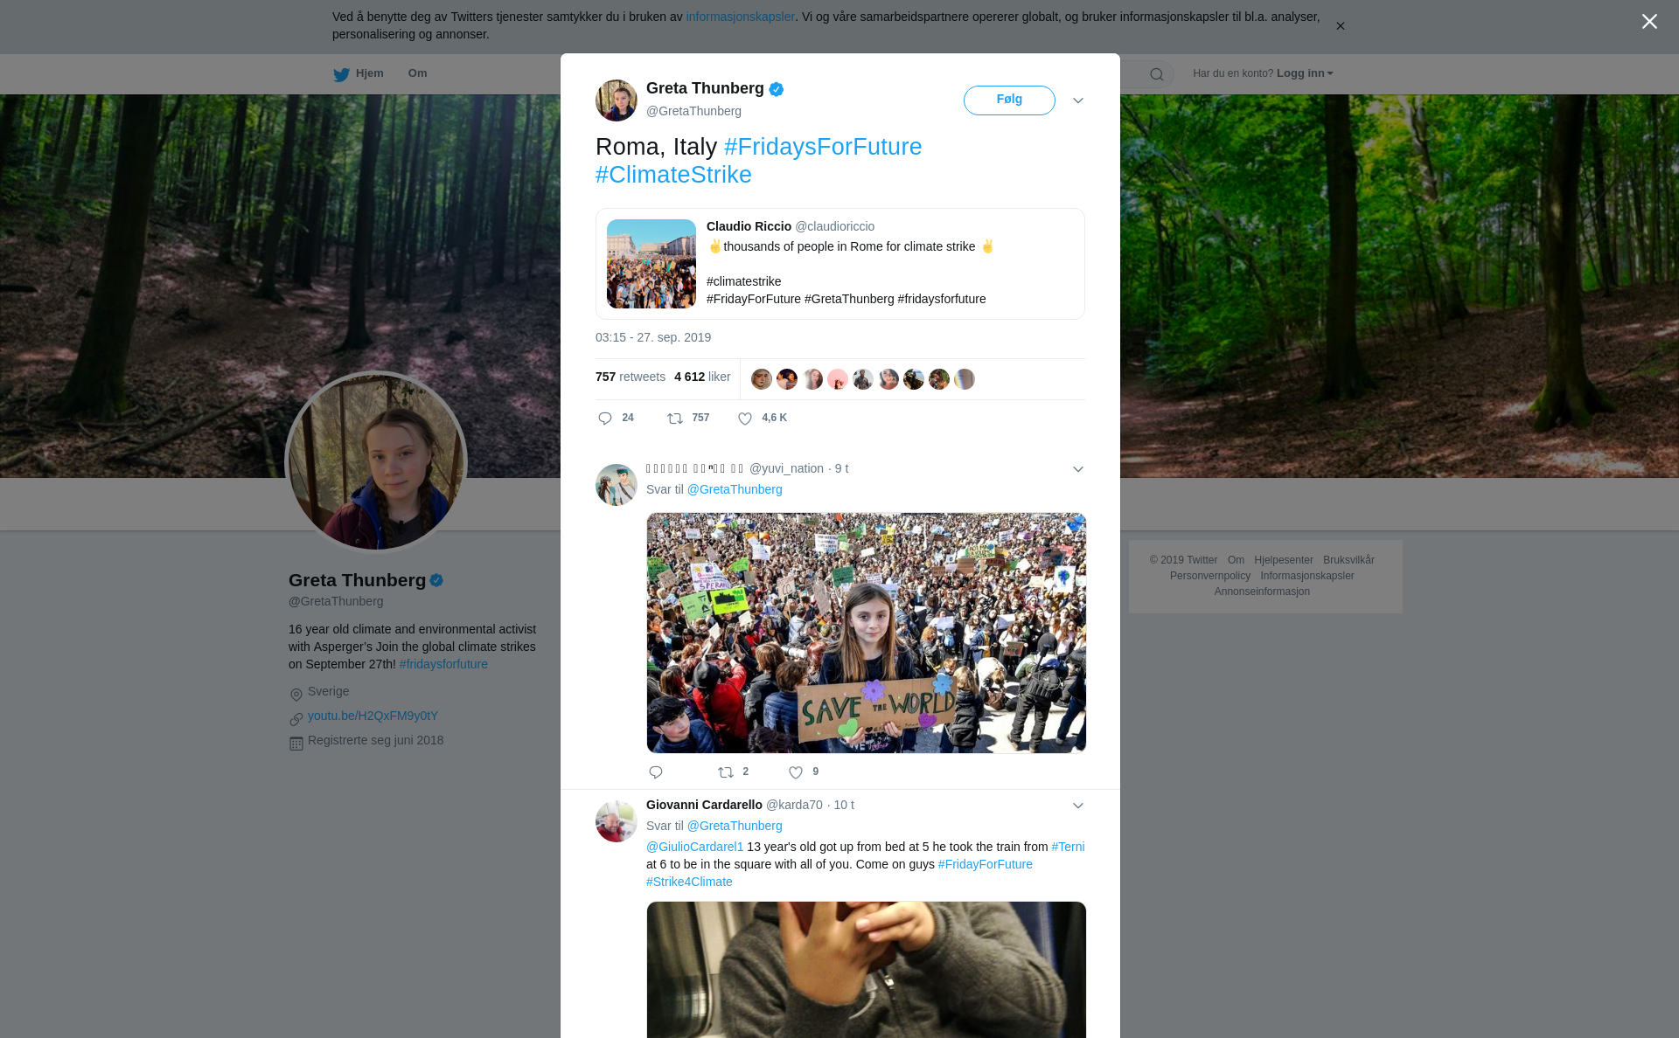Like the yuvi_nation photo reply
1679x1038 pixels.
point(796,772)
